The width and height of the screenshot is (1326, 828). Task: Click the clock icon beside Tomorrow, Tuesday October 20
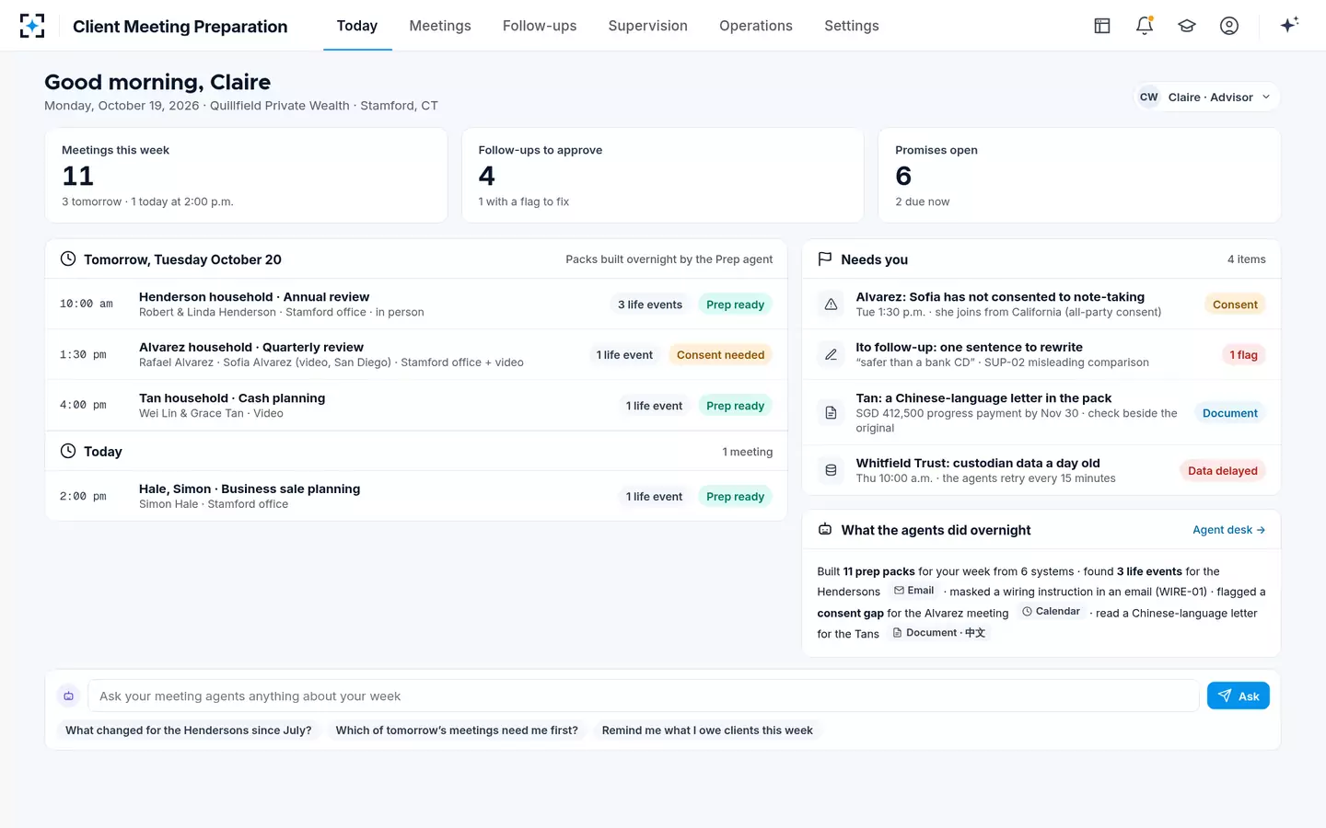[x=68, y=259]
